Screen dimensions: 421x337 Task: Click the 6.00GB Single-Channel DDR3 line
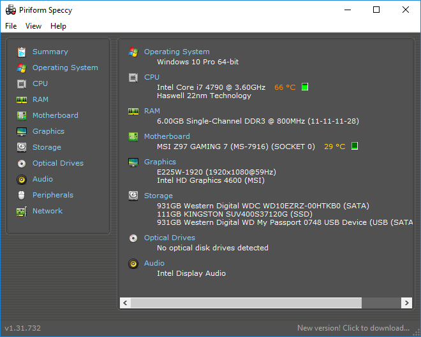coord(258,121)
